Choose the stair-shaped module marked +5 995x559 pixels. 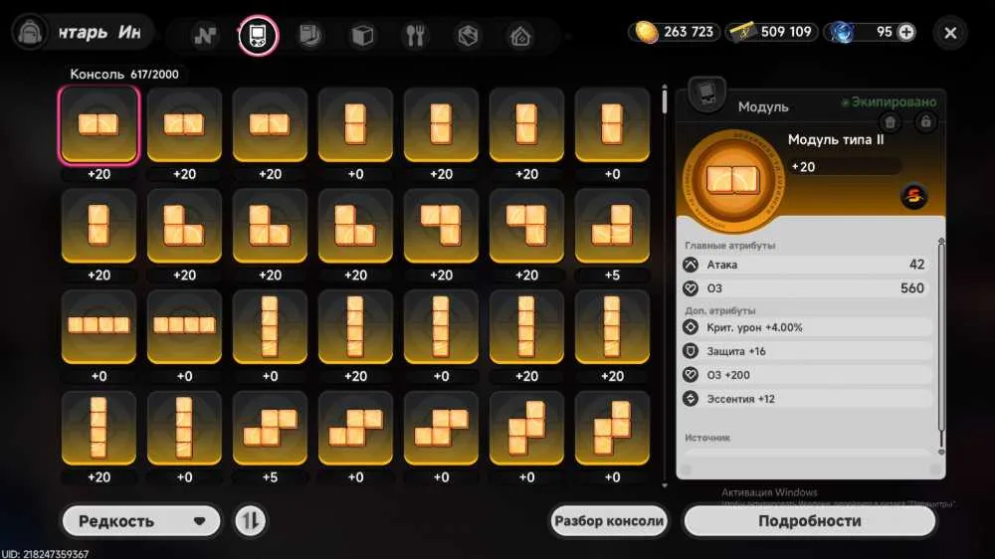click(x=270, y=428)
